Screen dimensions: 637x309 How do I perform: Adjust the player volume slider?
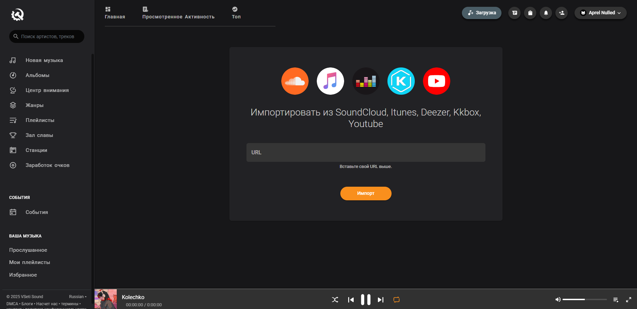coord(585,299)
